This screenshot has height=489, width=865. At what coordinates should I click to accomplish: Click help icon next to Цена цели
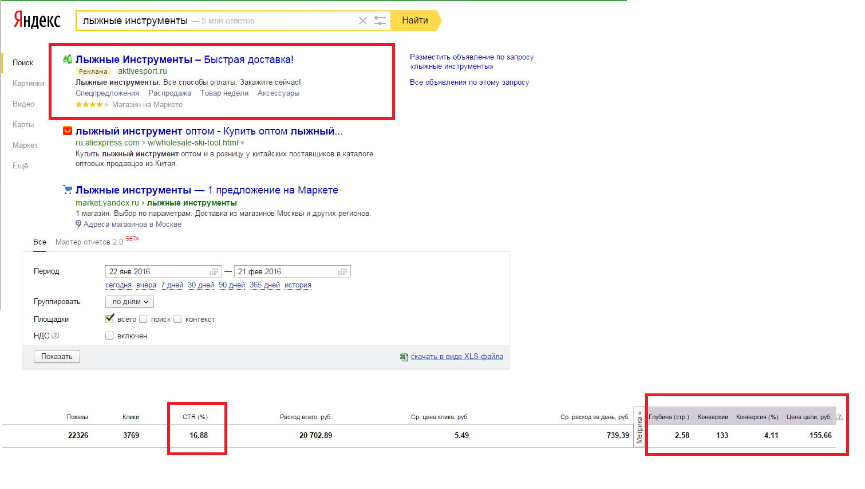pyautogui.click(x=840, y=417)
